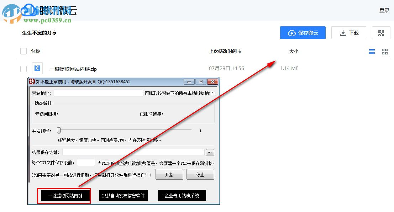Click the 腾讯微云 cloud logo
394x212 pixels.
tap(30, 10)
